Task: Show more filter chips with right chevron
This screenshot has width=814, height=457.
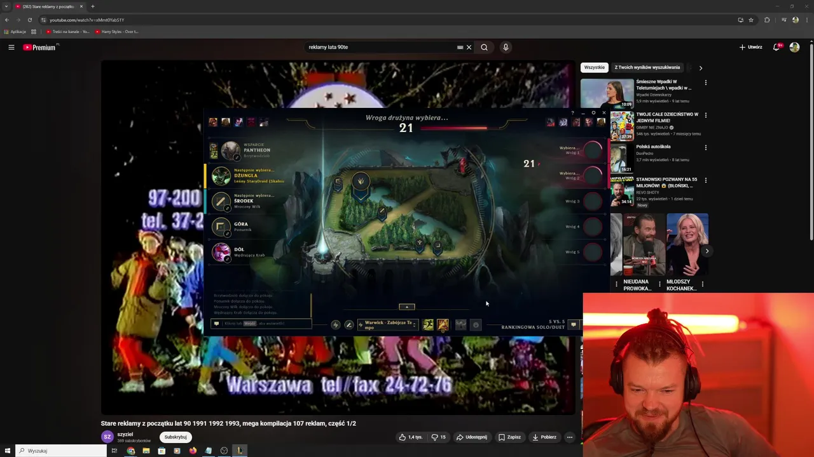Action: click(701, 67)
